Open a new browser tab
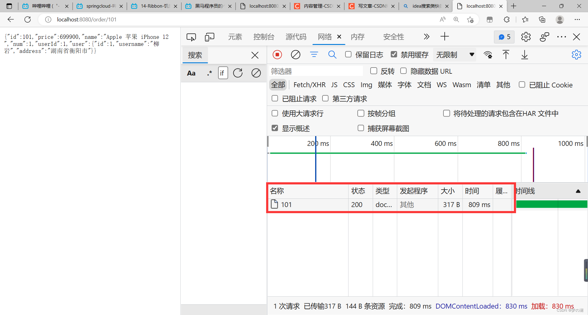Viewport: 588px width, 315px height. [x=514, y=6]
